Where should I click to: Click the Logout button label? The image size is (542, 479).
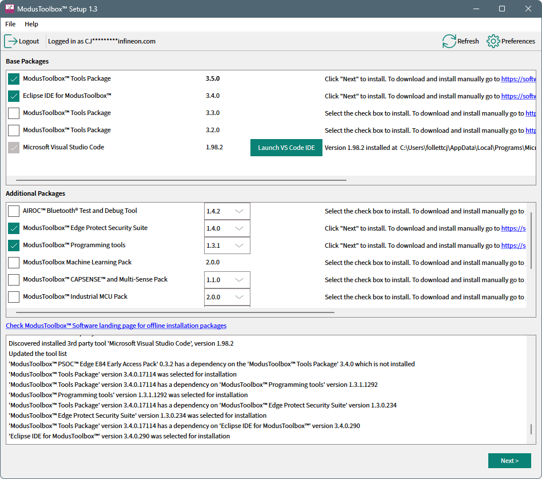pos(29,41)
